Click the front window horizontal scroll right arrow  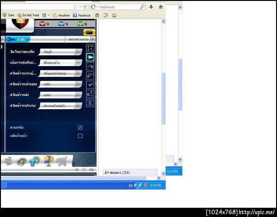[x=159, y=178]
